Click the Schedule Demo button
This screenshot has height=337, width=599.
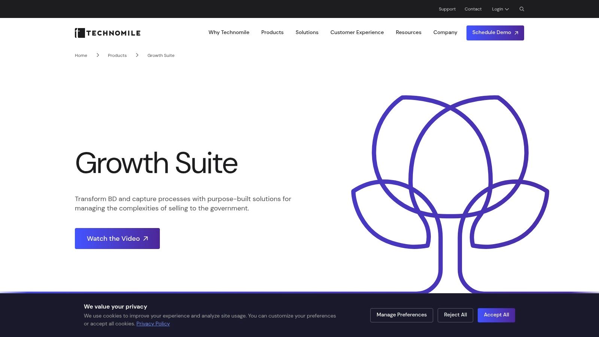[x=495, y=33]
